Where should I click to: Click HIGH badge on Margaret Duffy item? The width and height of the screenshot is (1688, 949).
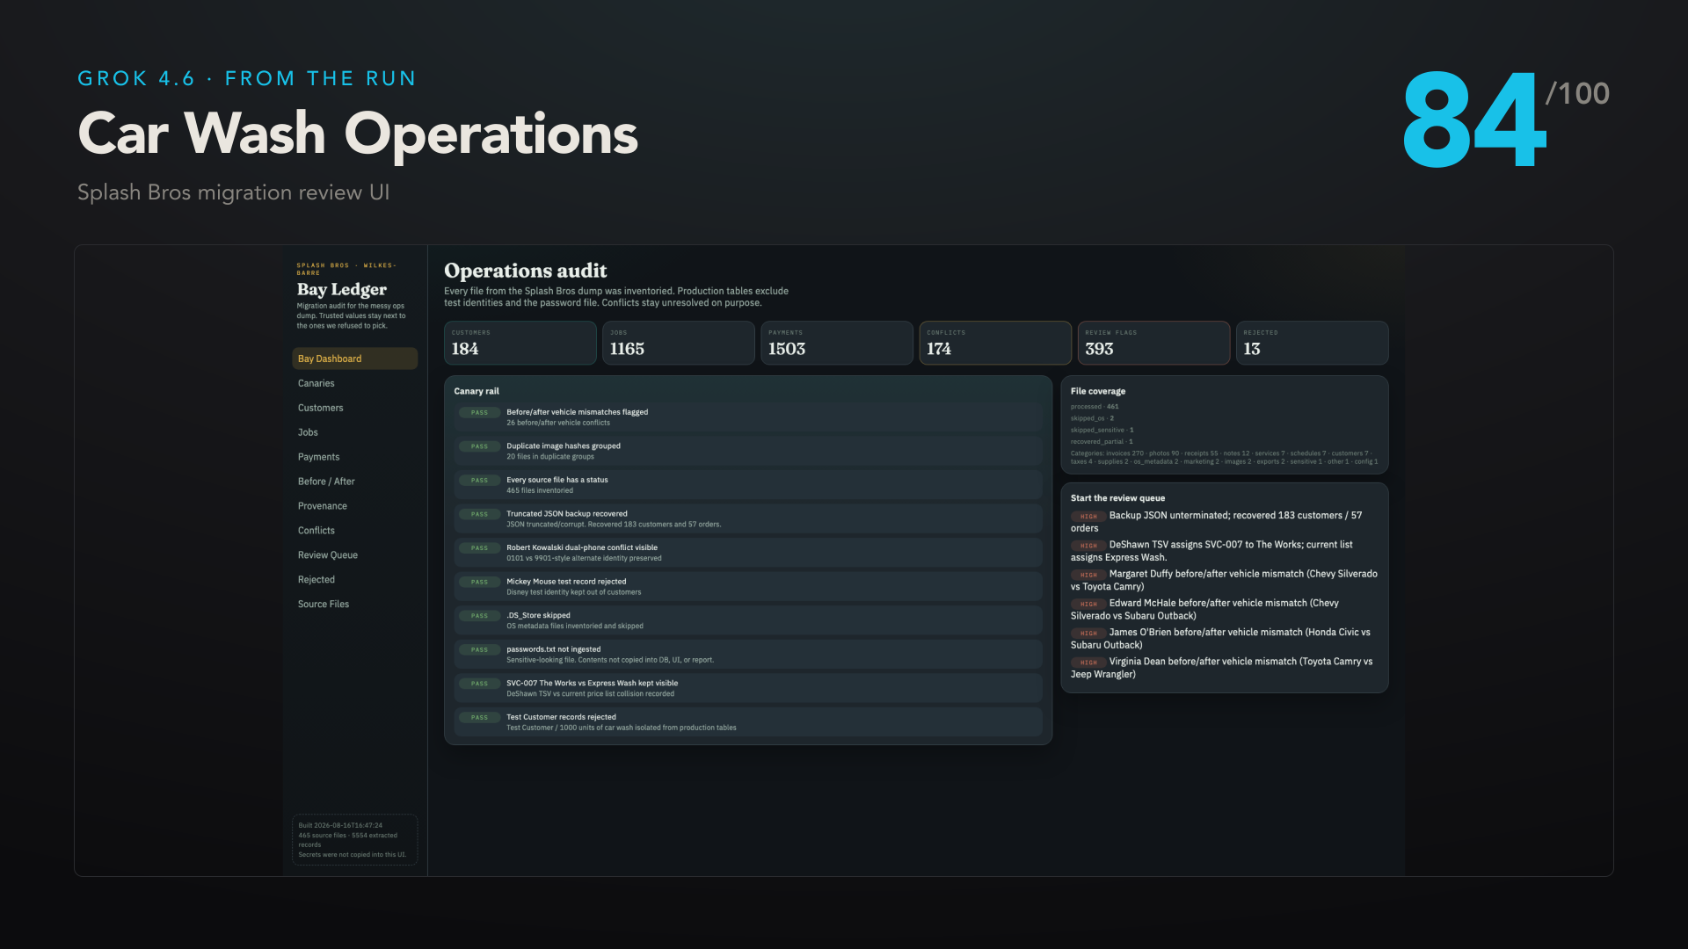coord(1088,575)
